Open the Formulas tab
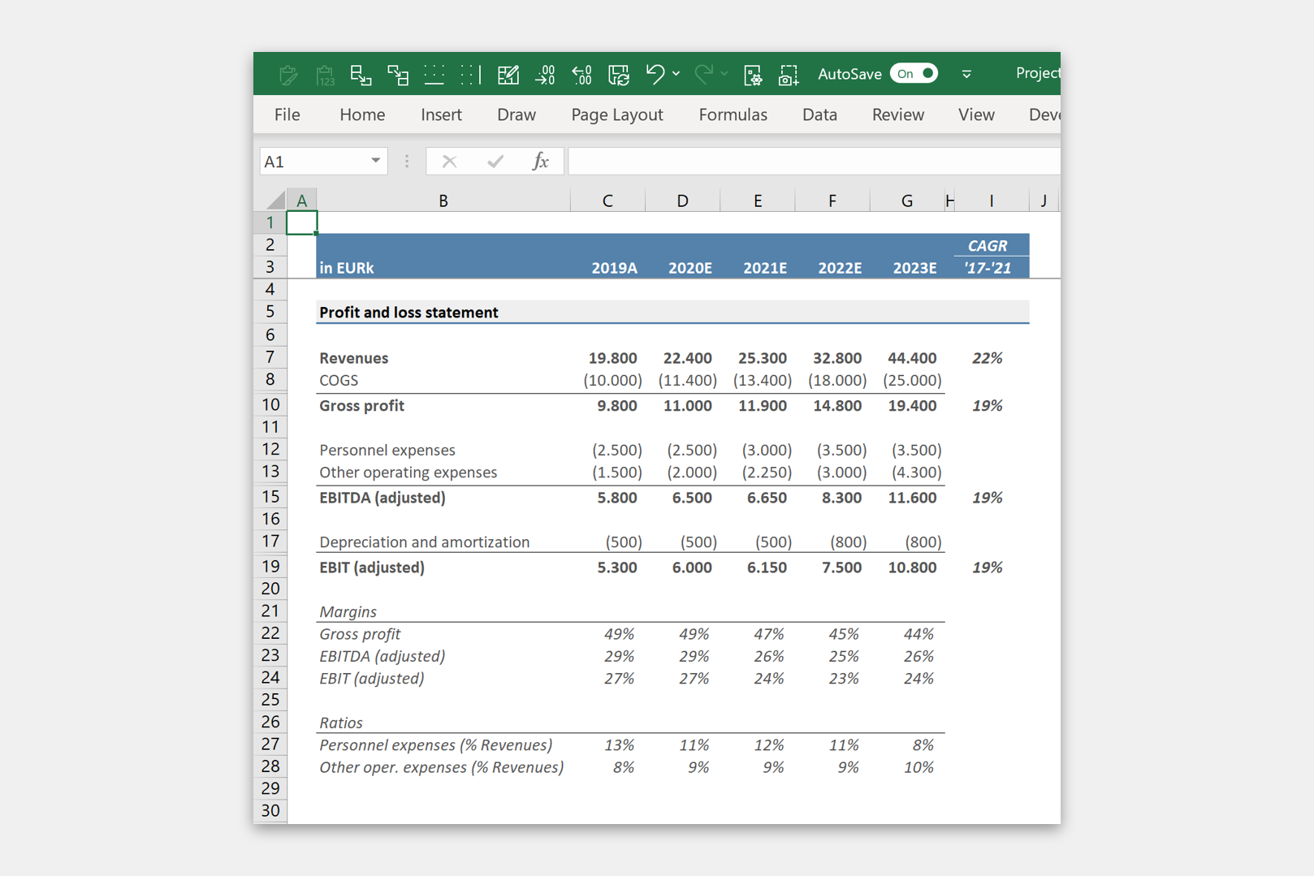This screenshot has height=876, width=1314. coord(733,114)
